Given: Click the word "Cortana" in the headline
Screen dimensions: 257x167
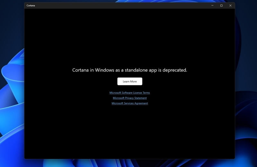Looking at the screenshot, I should pos(81,70).
